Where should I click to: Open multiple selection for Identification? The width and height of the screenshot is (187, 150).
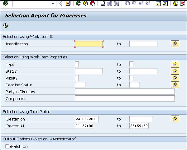pos(175,44)
